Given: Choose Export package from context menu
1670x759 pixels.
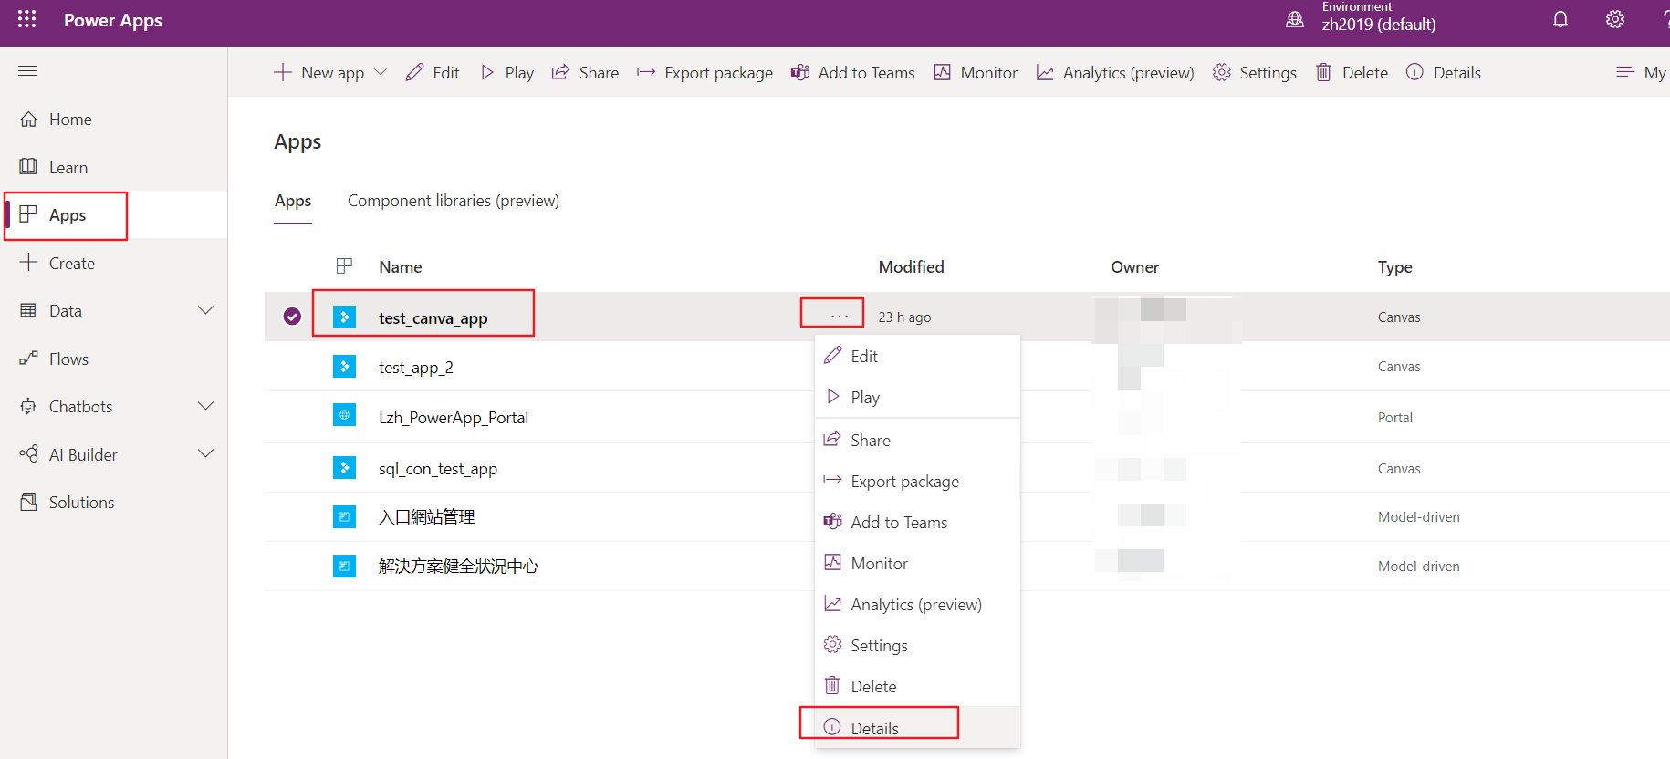Looking at the screenshot, I should coord(917,482).
